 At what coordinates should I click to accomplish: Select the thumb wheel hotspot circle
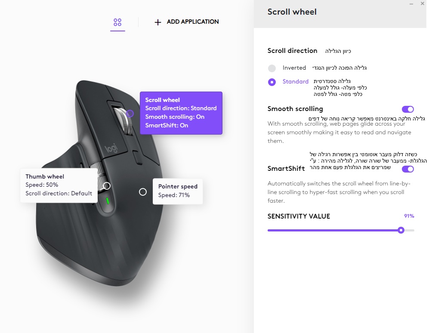click(x=107, y=186)
